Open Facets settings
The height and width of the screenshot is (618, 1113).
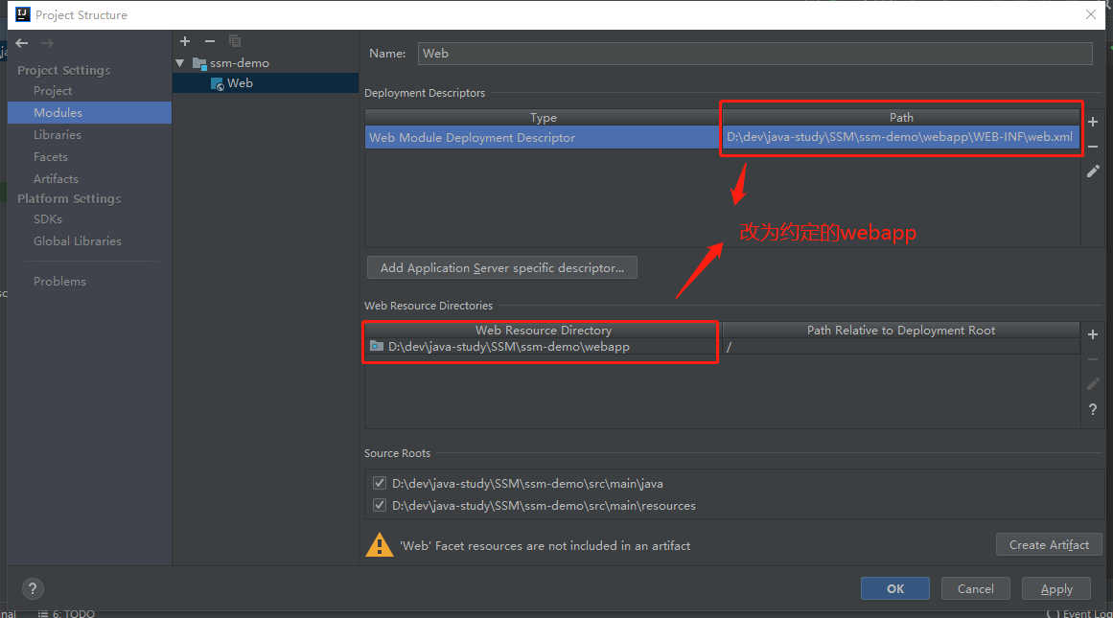coord(51,157)
